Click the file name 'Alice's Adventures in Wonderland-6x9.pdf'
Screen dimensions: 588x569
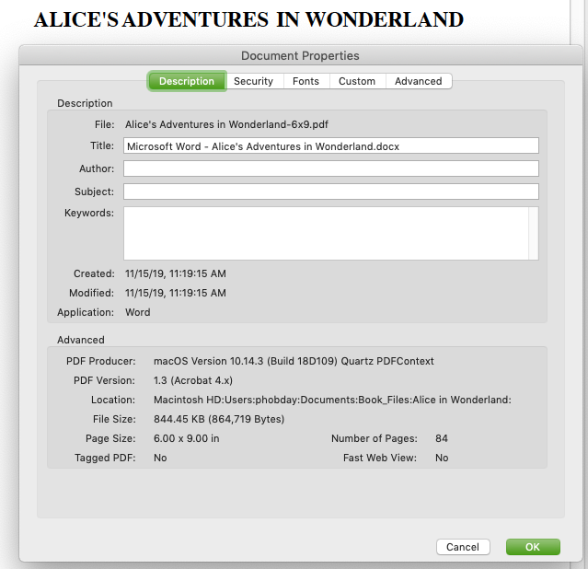[226, 124]
